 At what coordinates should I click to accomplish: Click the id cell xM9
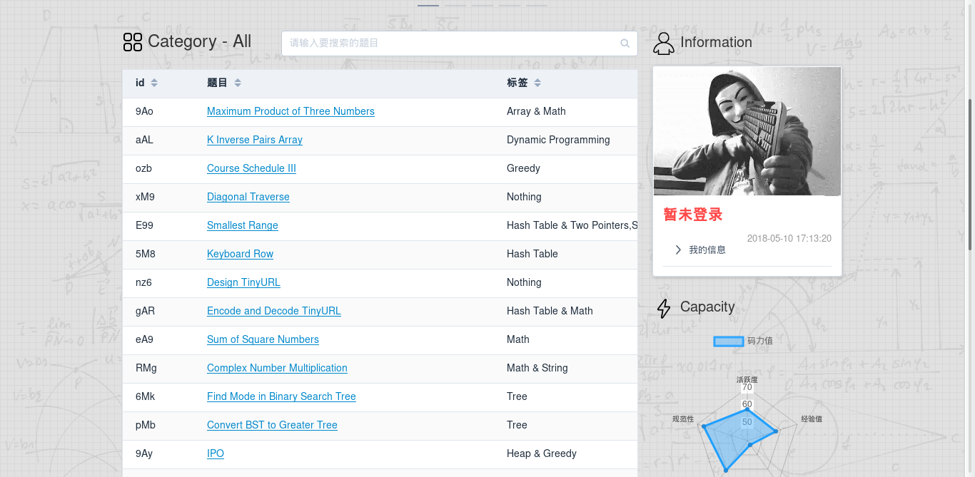click(x=145, y=197)
